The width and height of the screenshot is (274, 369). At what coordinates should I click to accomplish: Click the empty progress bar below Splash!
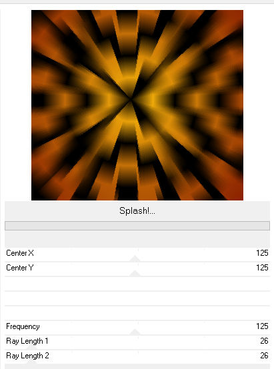pyautogui.click(x=137, y=226)
